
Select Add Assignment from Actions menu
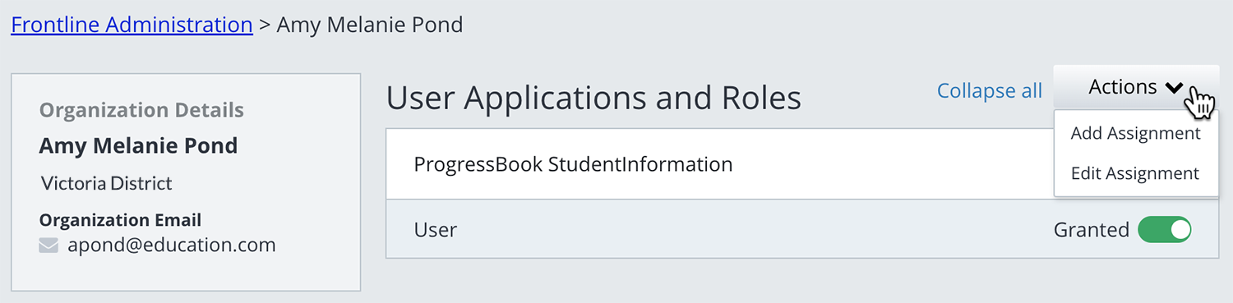tap(1135, 133)
